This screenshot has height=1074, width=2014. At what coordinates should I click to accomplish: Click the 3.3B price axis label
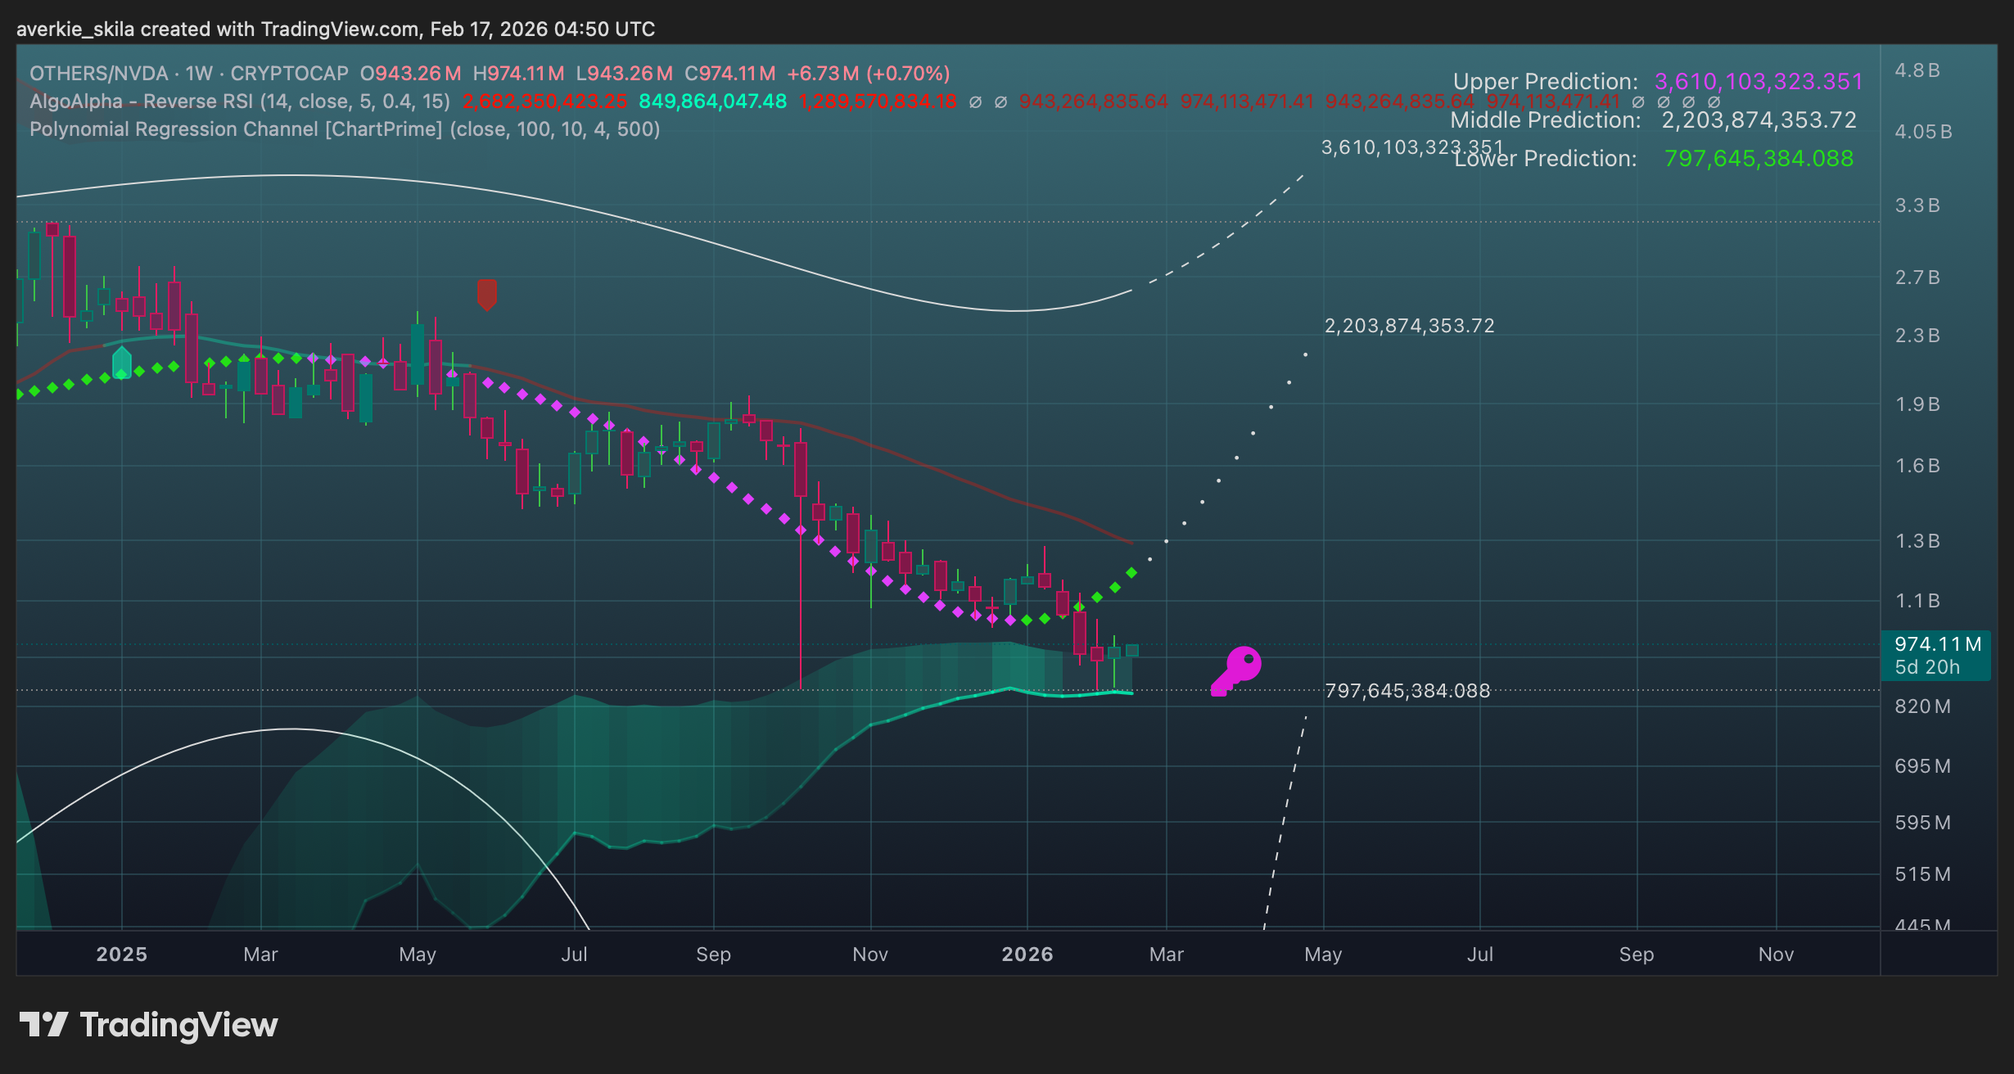(1917, 205)
